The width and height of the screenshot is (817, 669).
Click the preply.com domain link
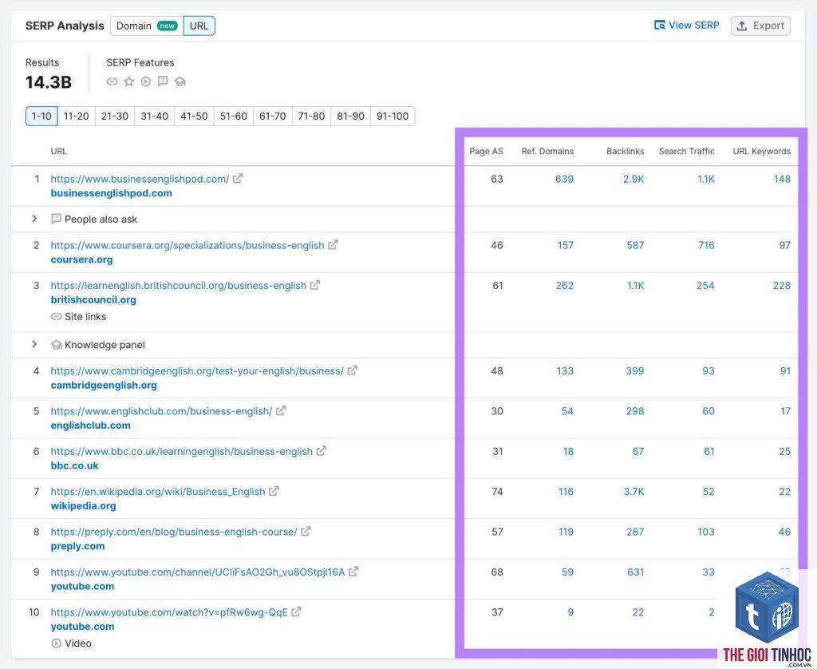pyautogui.click(x=77, y=546)
